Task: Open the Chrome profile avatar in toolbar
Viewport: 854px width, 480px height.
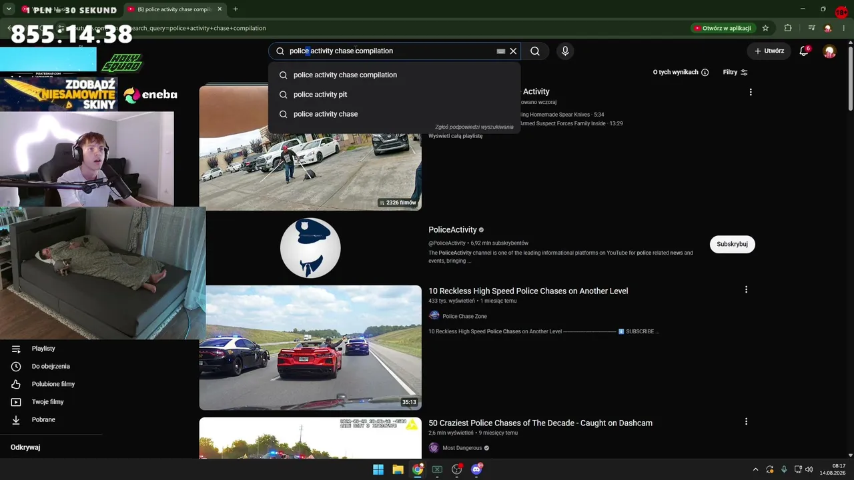Action: pos(828,28)
